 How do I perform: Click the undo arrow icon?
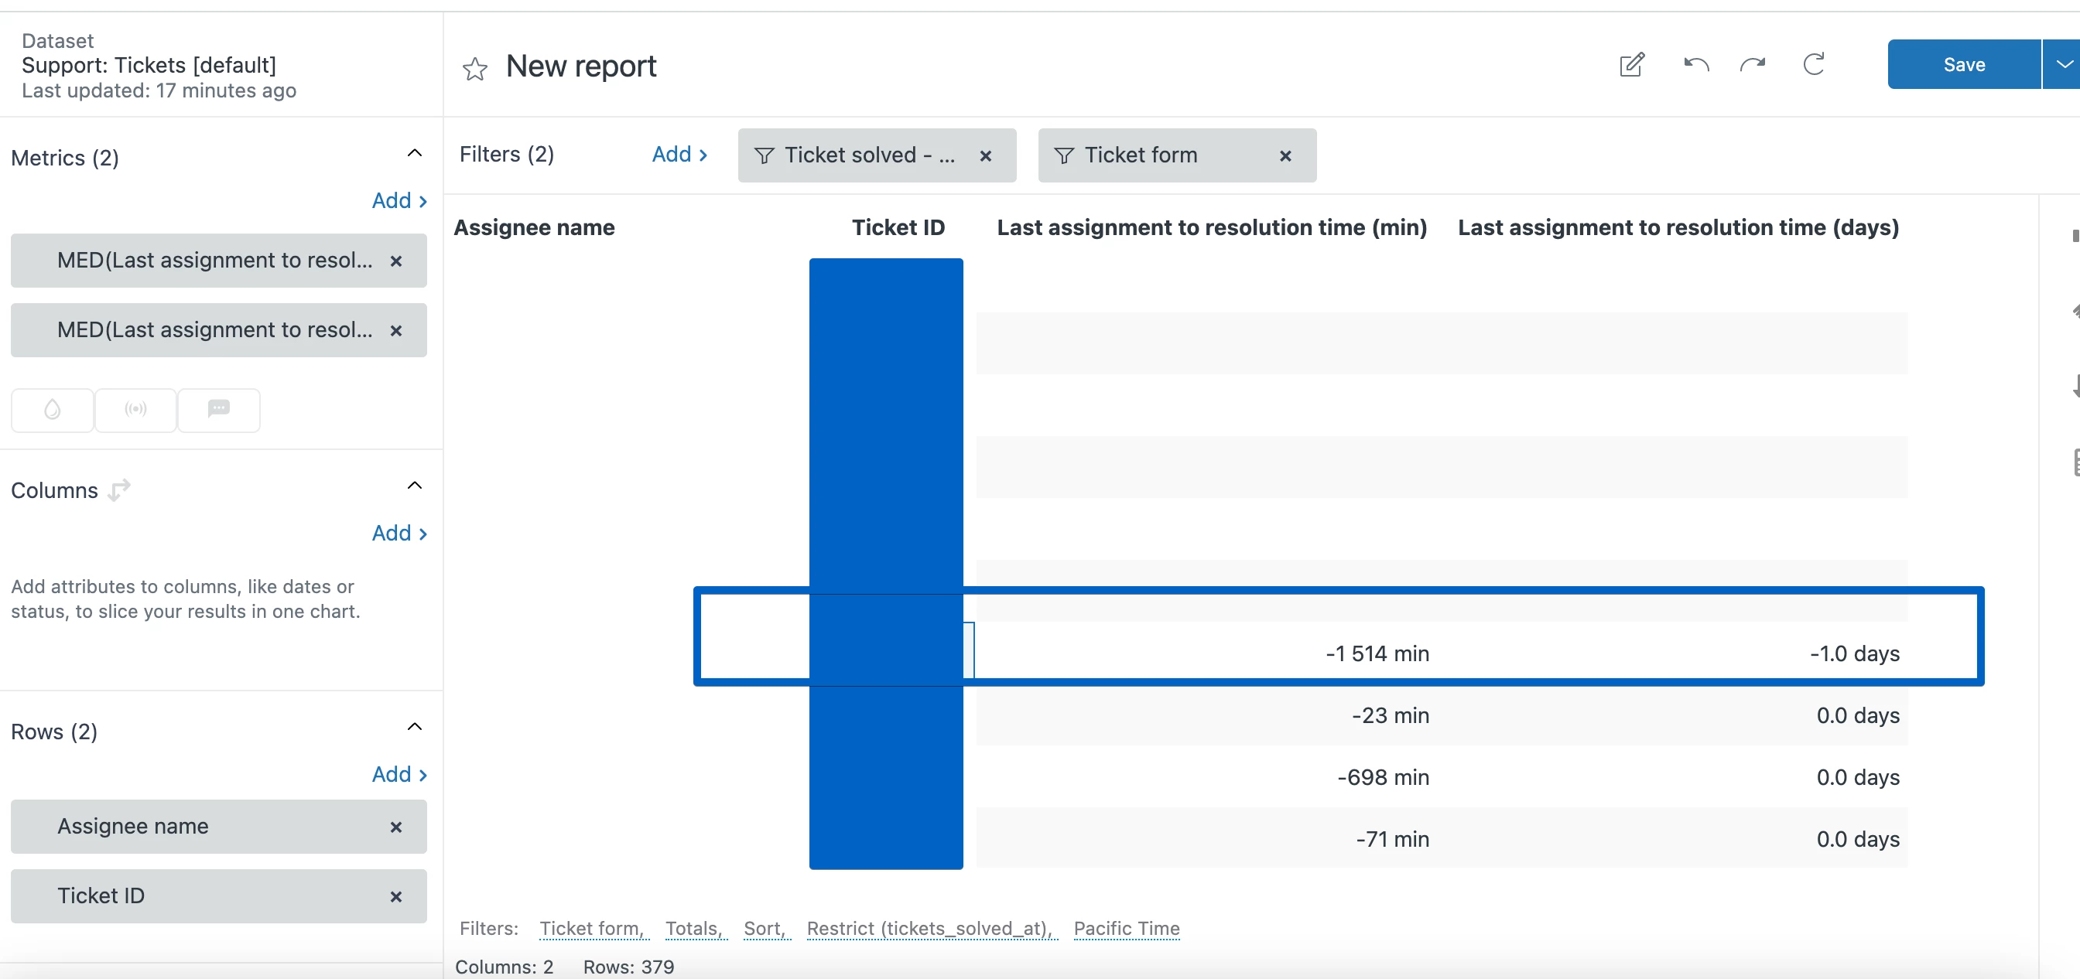[1695, 64]
